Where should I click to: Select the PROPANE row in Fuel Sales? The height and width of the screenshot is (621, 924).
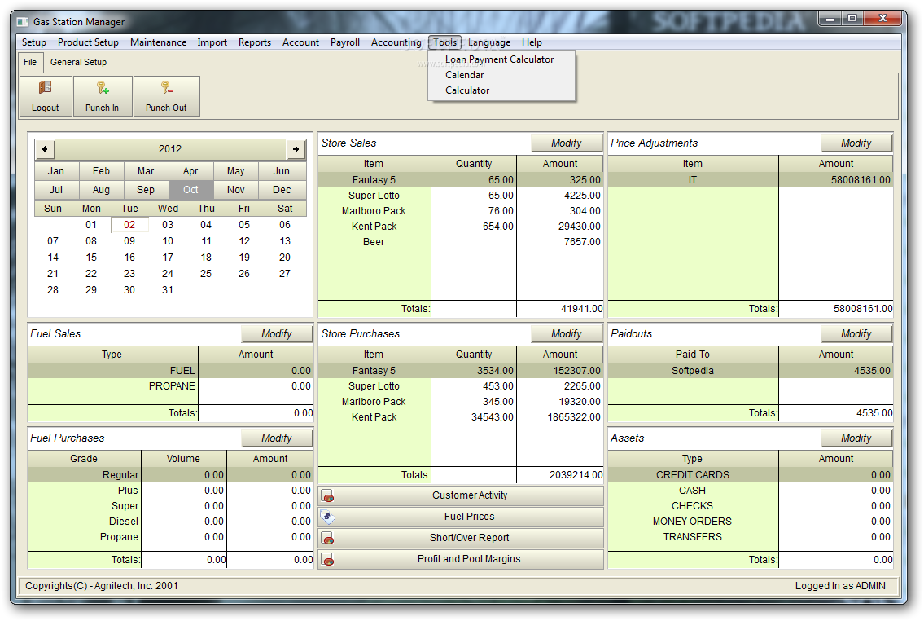point(170,385)
